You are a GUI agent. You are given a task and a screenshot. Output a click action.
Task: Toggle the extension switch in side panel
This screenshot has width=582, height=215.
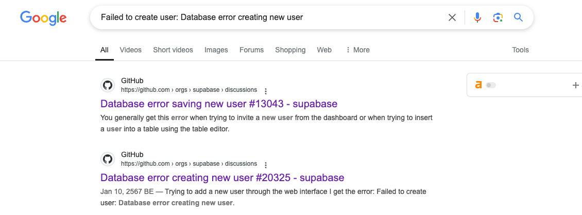tap(491, 85)
